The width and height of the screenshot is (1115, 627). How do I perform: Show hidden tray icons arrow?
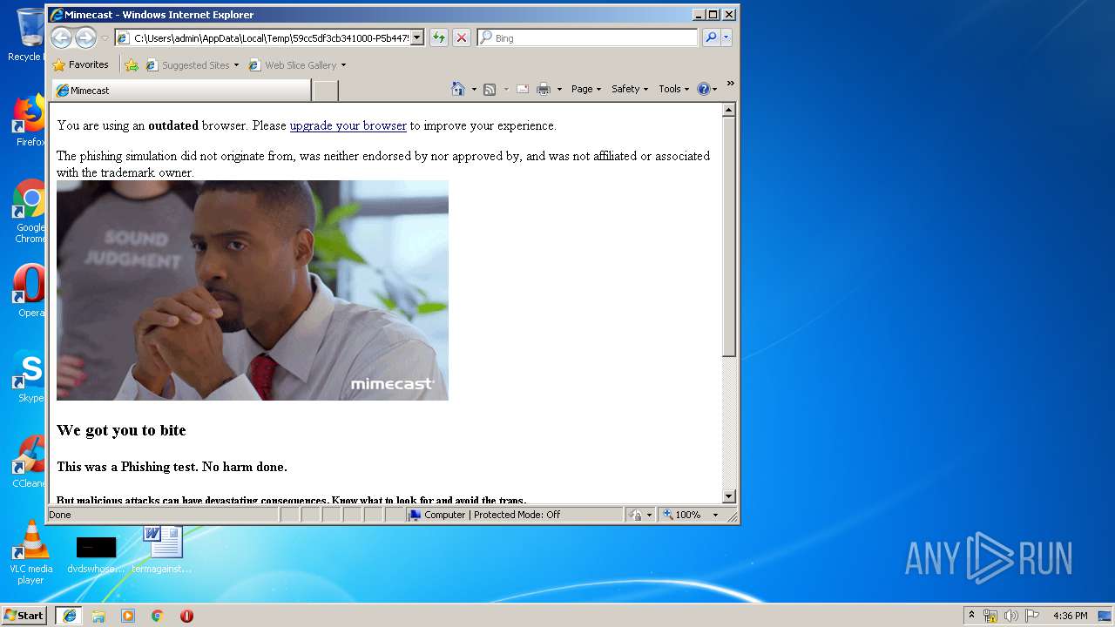tap(971, 615)
